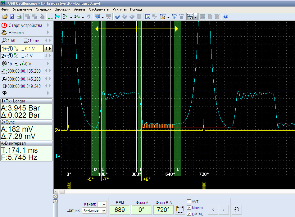Click the horizontal scrollbar below the waveform
Viewport: 295px width, 217px height.
point(174,192)
